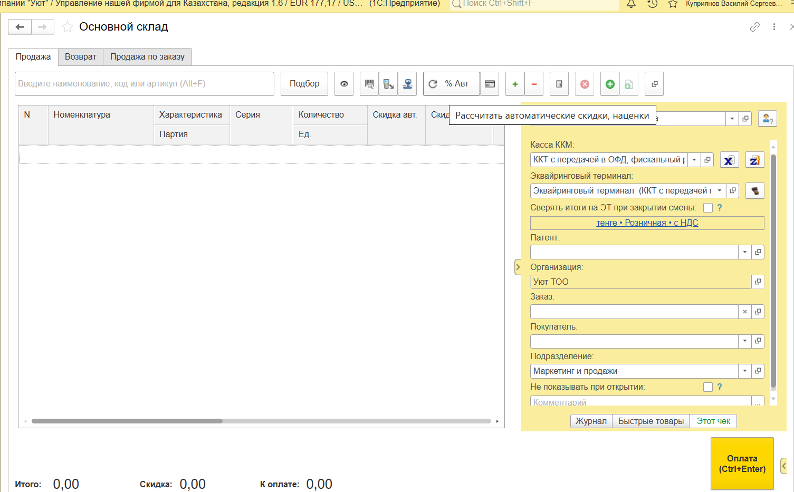Switch to the Возврат tab
This screenshot has width=794, height=492.
(x=81, y=57)
